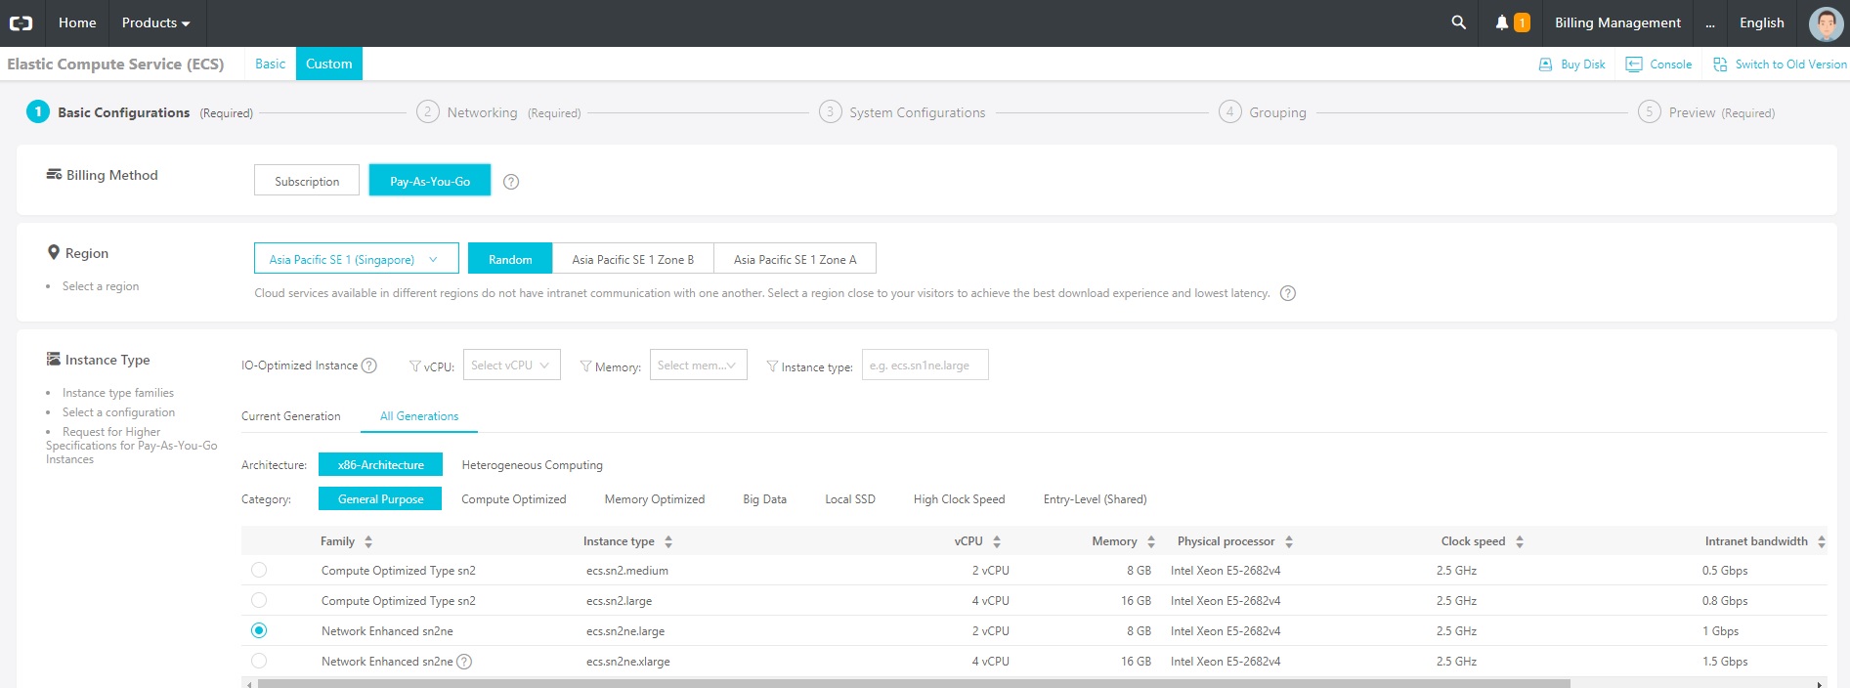Select Asia Pacific SE 1 Zone B
The height and width of the screenshot is (688, 1850).
point(633,259)
